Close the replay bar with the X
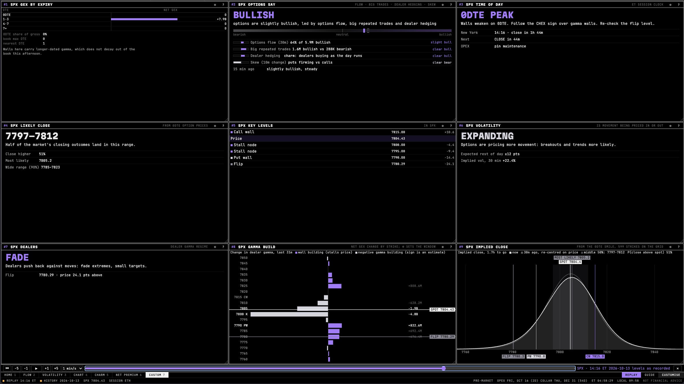Viewport: 684px width, 384px height. [x=678, y=368]
